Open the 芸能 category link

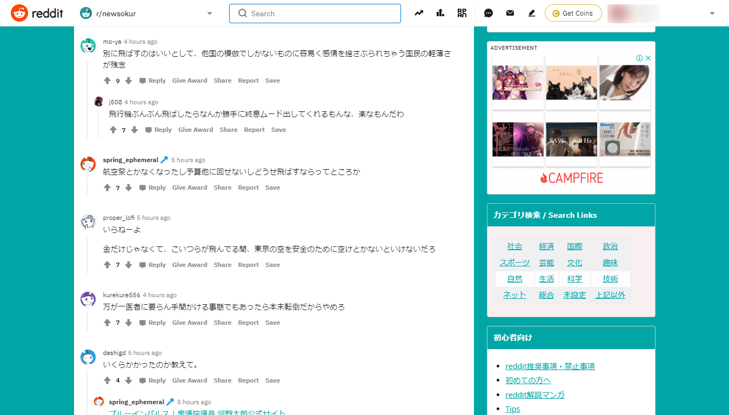tap(546, 263)
